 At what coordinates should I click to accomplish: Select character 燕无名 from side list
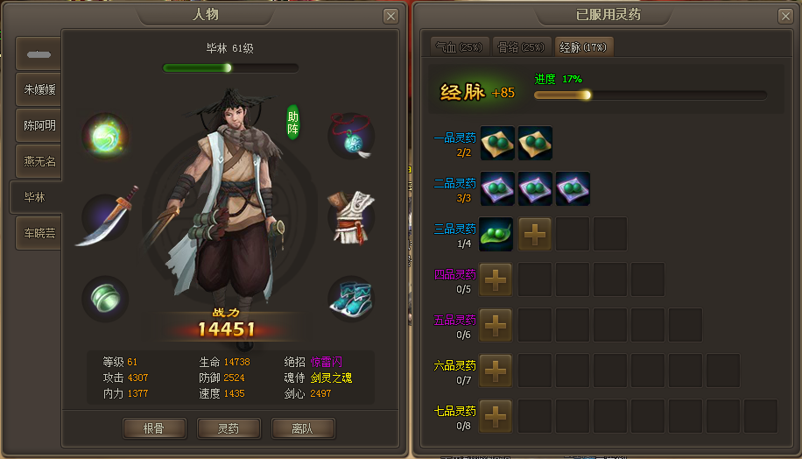point(39,161)
